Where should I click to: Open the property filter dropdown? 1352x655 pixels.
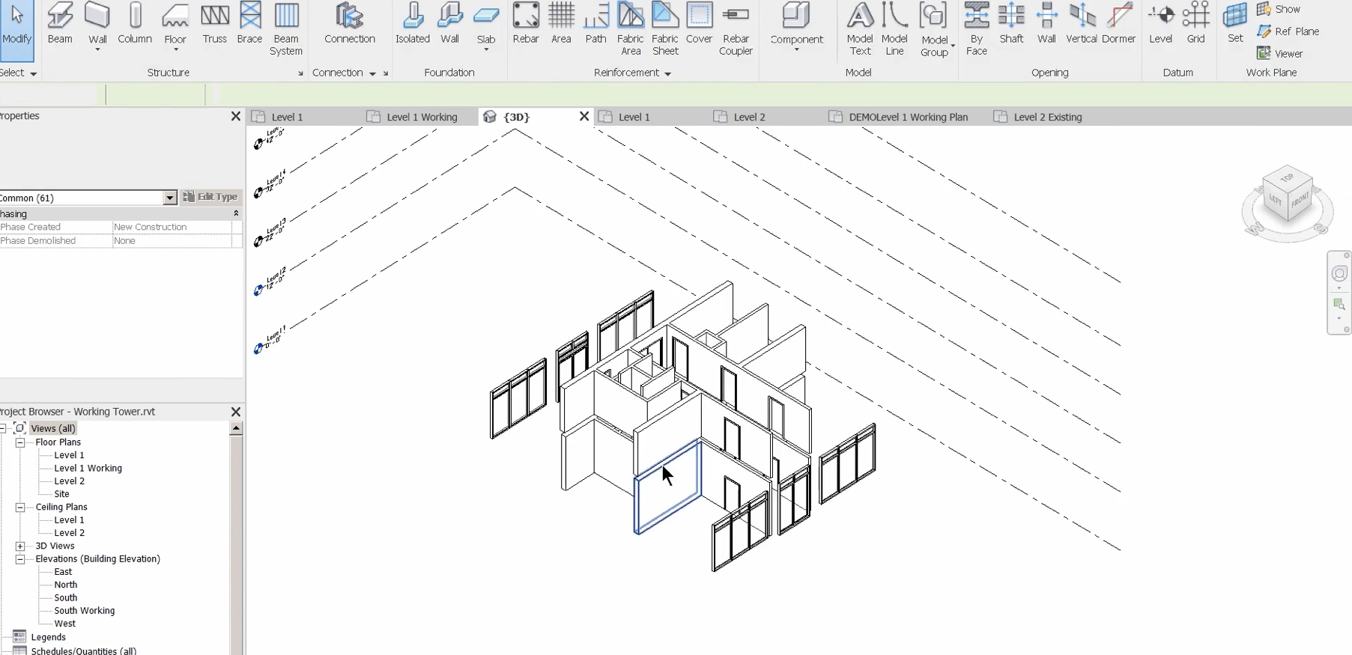point(170,198)
